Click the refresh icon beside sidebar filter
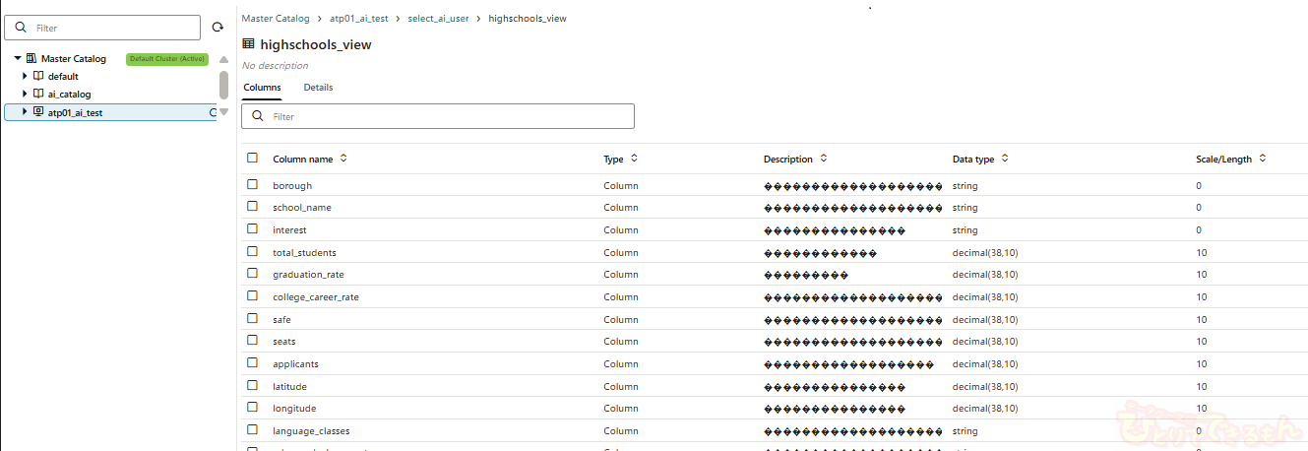1308x451 pixels. 218,28
